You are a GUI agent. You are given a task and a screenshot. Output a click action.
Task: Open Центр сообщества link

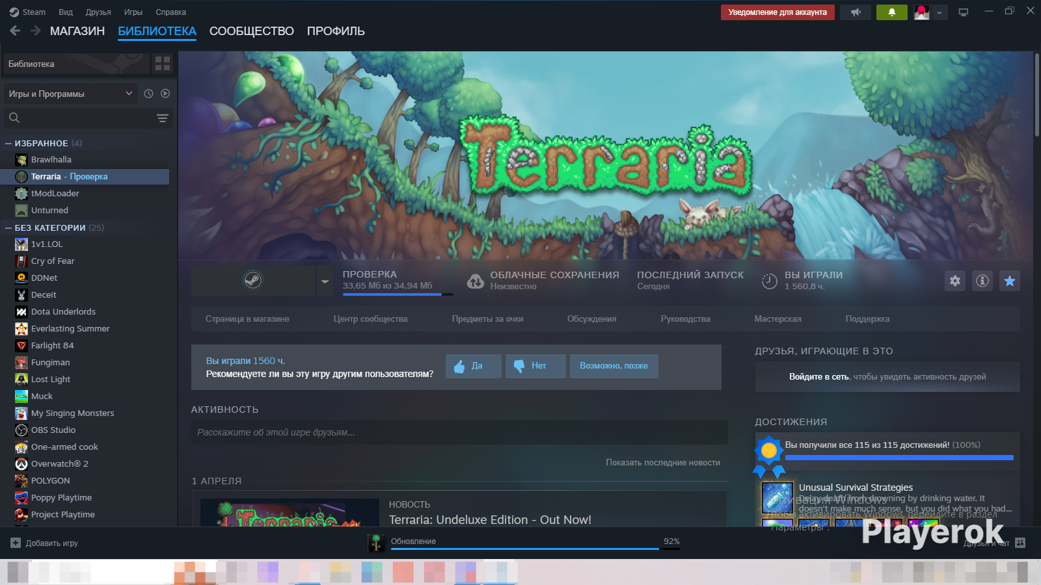371,319
